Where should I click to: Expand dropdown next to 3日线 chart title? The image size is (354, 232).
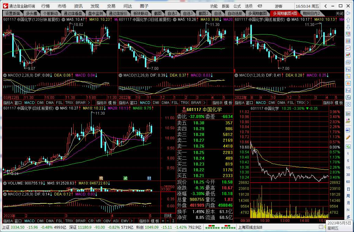pos(175,20)
